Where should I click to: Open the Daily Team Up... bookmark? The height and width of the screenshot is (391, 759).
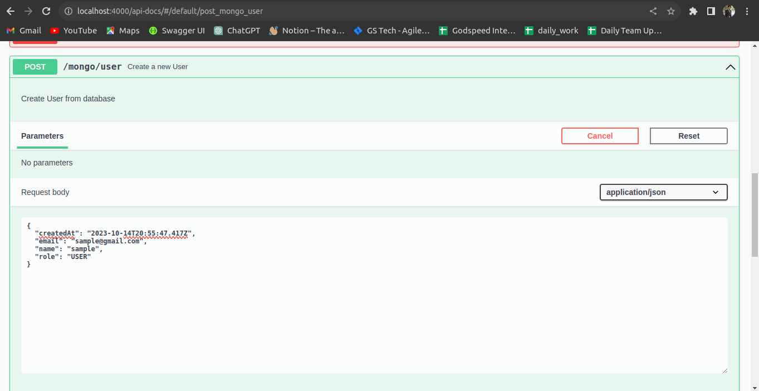pos(625,31)
